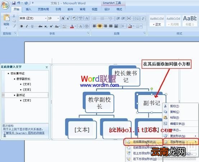Shrink font size with small A button
Image resolution: width=199 pixels, height=162 pixels.
68,18
